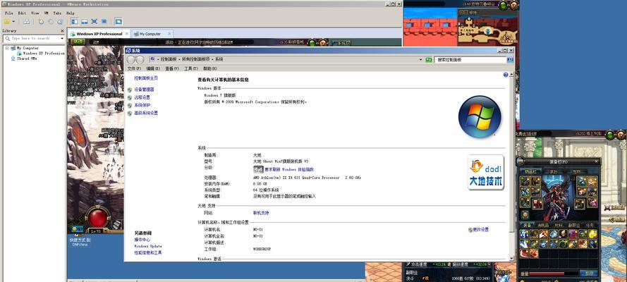Open the 工具(T) menu
Image resolution: width=627 pixels, height=282 pixels.
coord(190,68)
